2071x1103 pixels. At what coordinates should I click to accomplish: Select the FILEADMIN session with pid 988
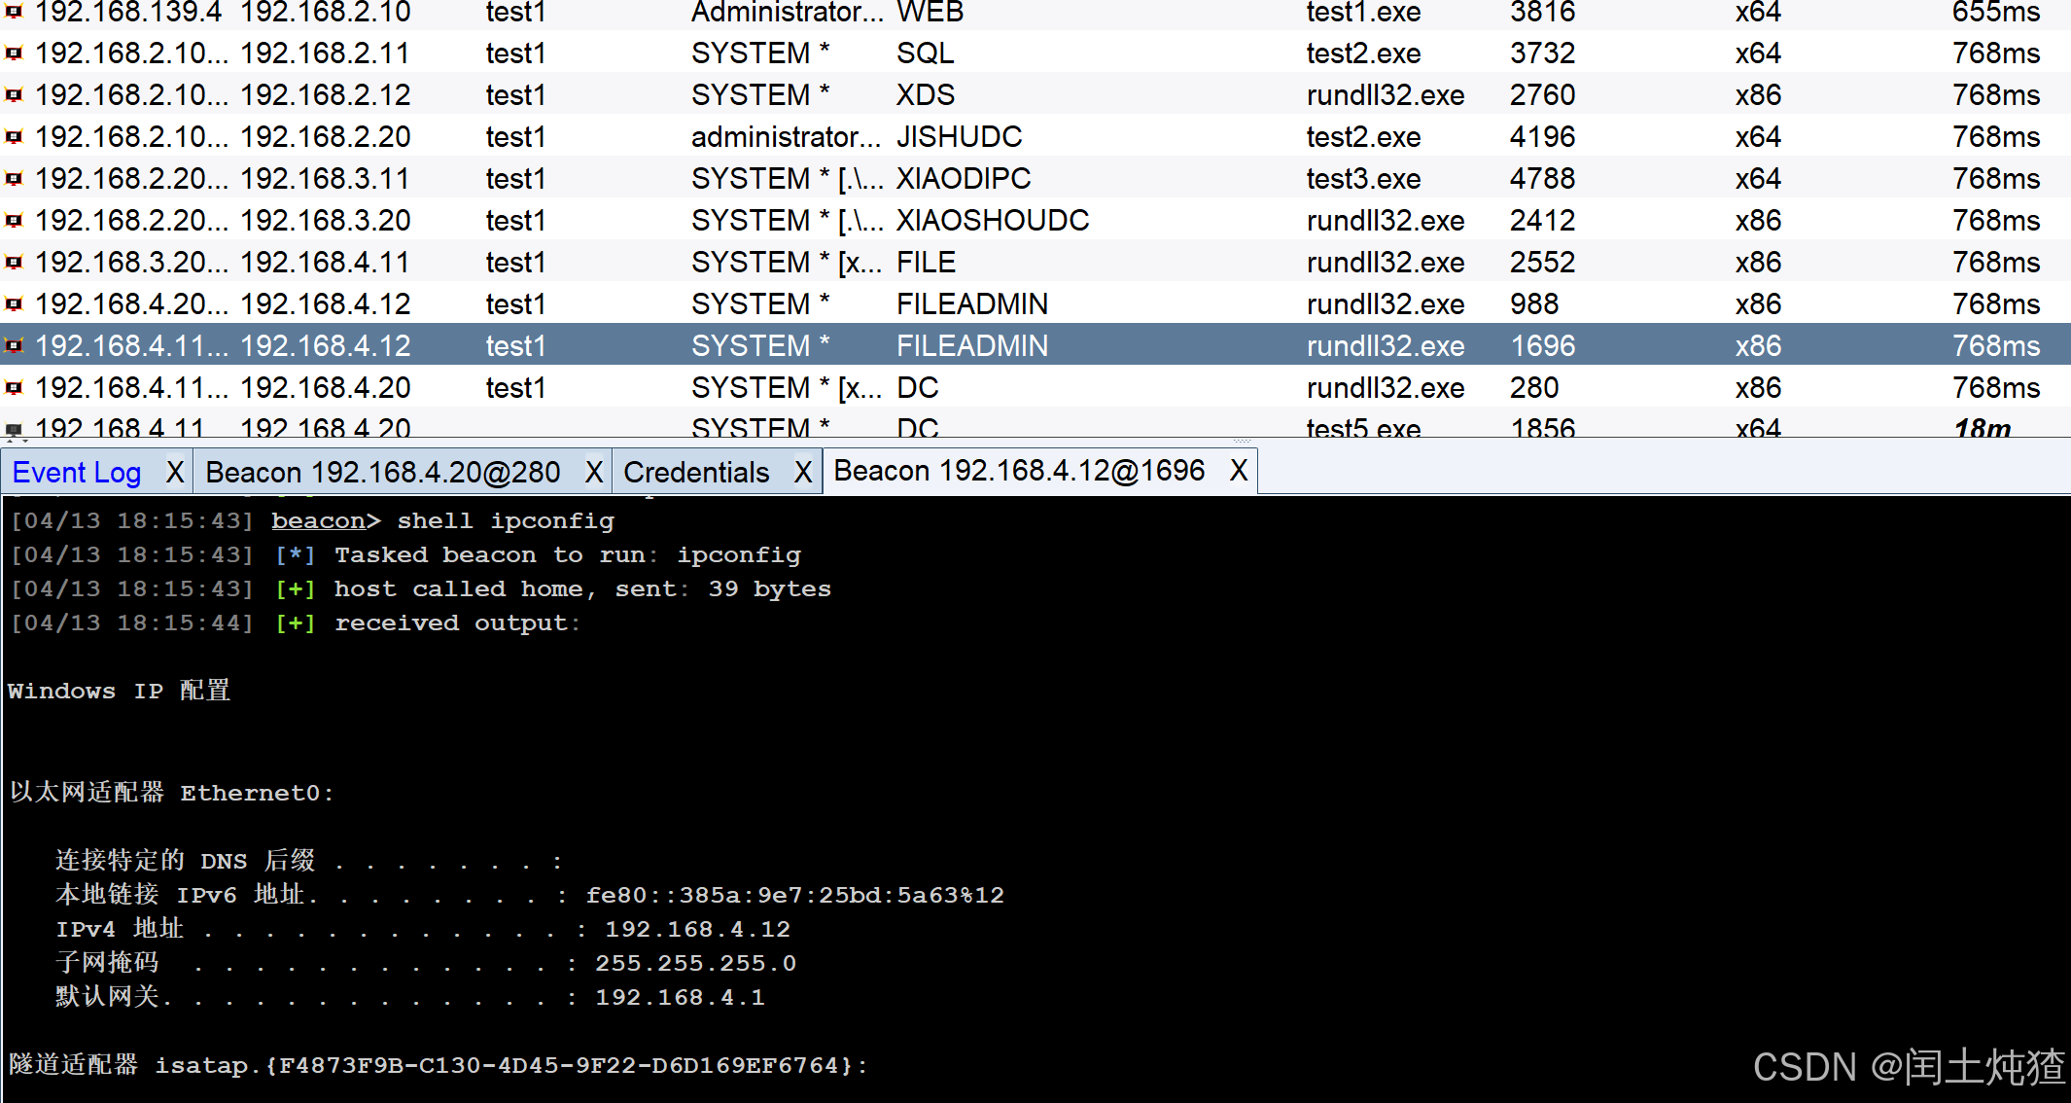(972, 304)
